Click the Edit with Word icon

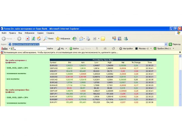(95, 39)
